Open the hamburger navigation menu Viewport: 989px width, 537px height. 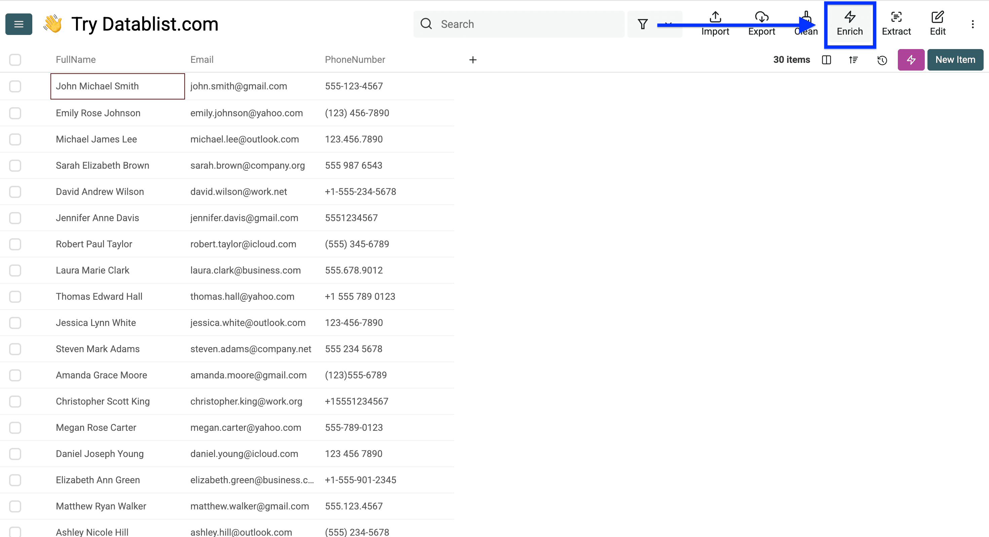pyautogui.click(x=19, y=24)
